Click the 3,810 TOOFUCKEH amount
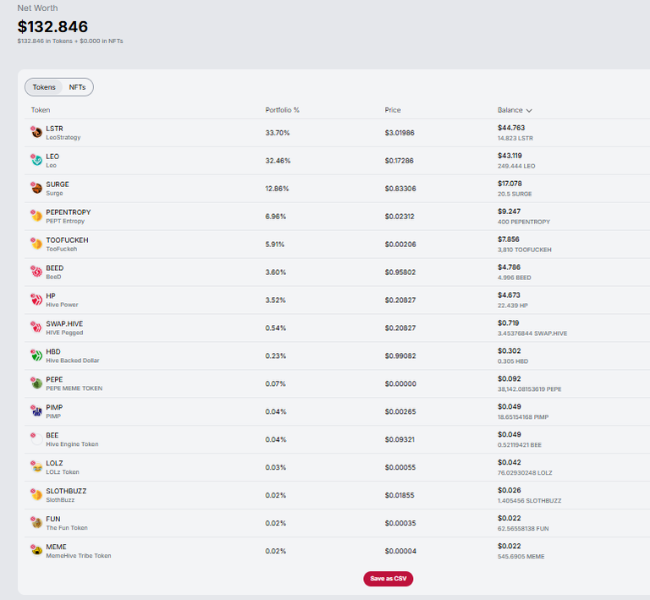The image size is (650, 600). pyautogui.click(x=525, y=250)
